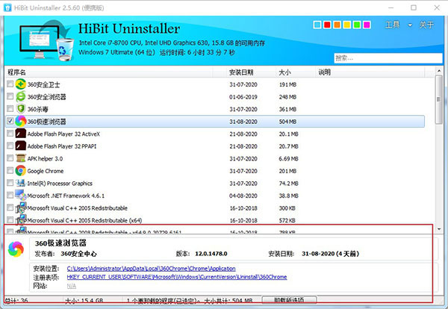Click the 504 MB size cell

[x=287, y=122]
